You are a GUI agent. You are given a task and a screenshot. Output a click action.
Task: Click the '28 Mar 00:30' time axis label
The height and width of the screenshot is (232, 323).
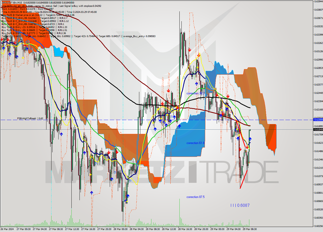pos(120,229)
